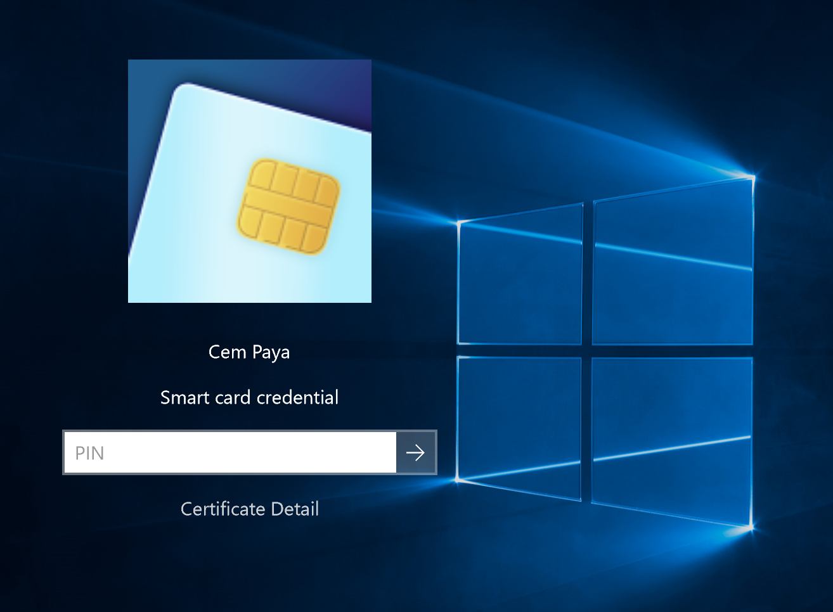Click the center cross of the Windows logo
833x612 pixels.
click(587, 351)
